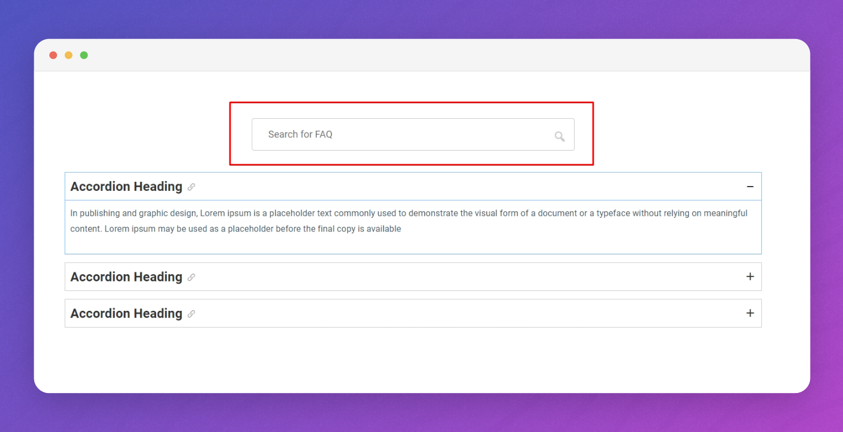
Task: Click the yellow traffic light circle
Action: 68,55
